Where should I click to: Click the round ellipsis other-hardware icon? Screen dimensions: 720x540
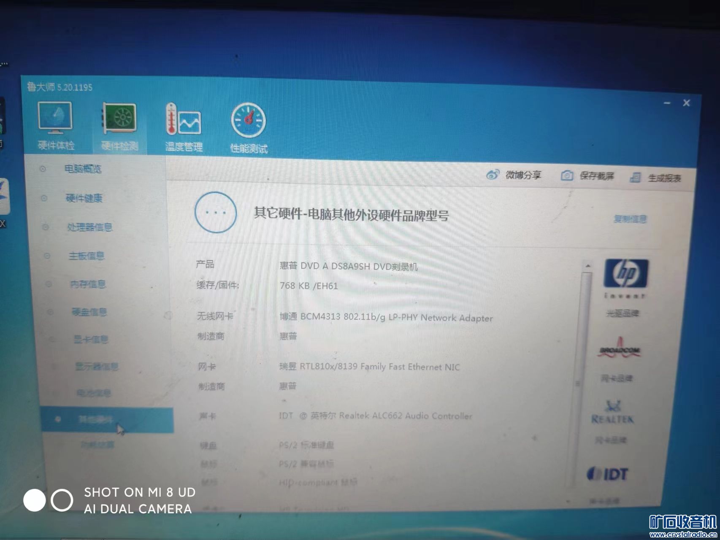tap(215, 212)
